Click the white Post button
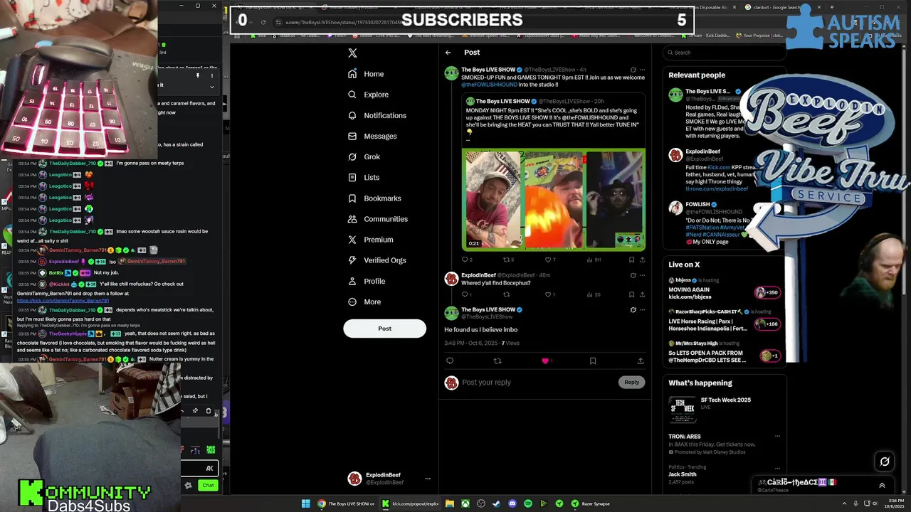The height and width of the screenshot is (512, 911). point(384,329)
